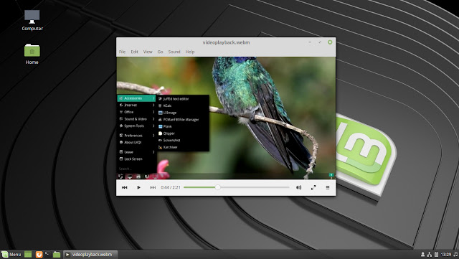Screen dimensions: 459x259
Task: Start playback with the play button
Action: 138,187
